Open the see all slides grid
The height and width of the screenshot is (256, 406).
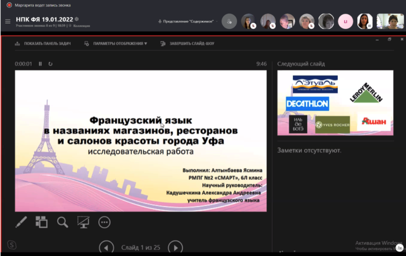click(42, 222)
